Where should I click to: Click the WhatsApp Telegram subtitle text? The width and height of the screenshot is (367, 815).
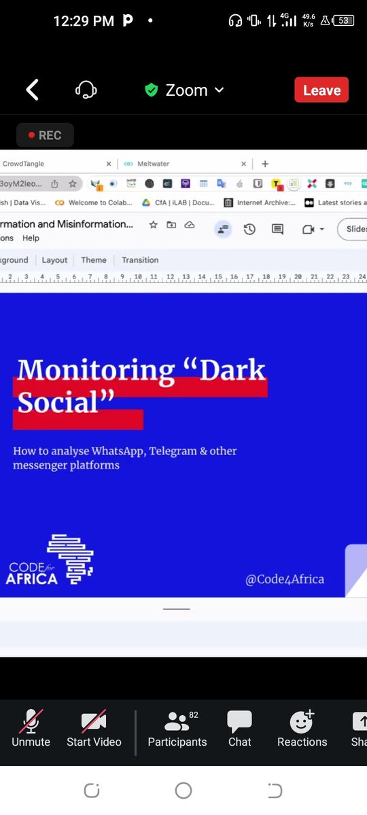tap(124, 458)
